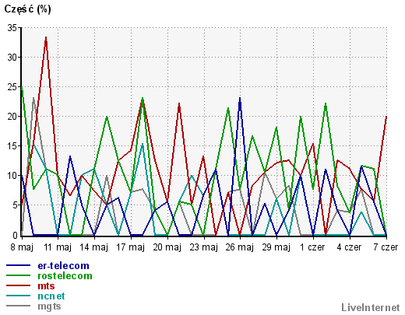This screenshot has height=315, width=405.
Task: Click the red mts line swatch
Action: coord(18,285)
